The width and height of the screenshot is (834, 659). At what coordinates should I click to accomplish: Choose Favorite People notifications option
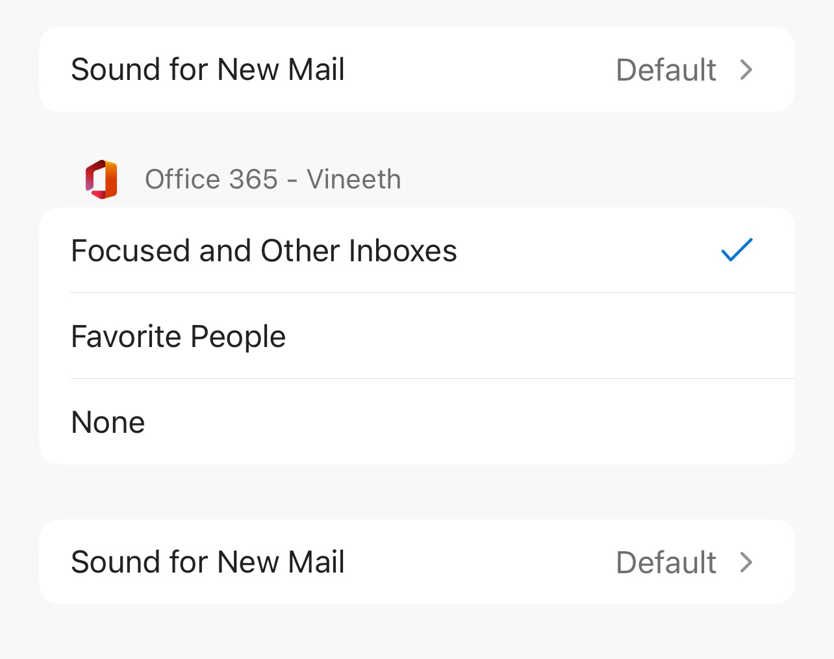[x=416, y=336]
